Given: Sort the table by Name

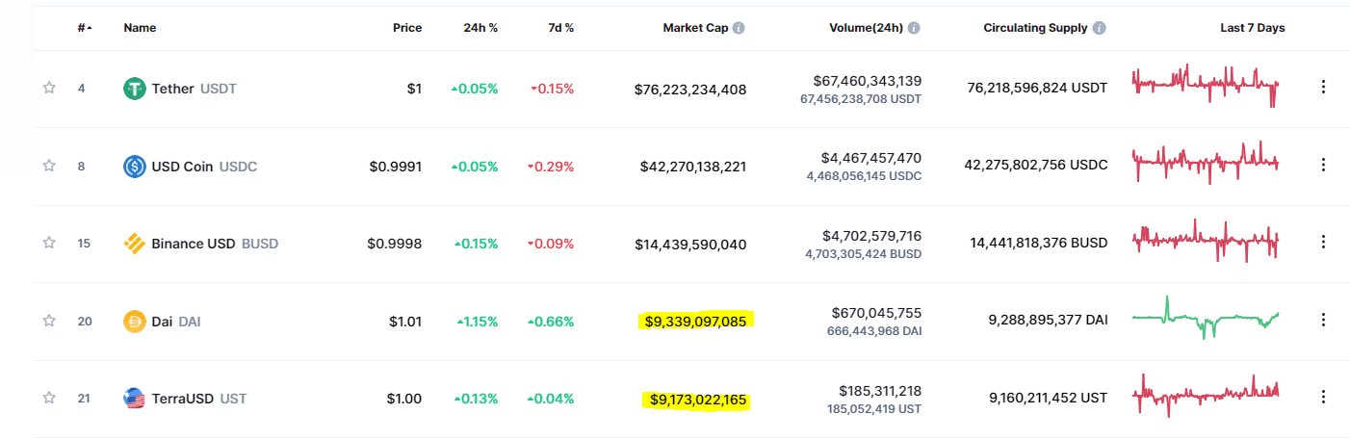Looking at the screenshot, I should click(140, 28).
